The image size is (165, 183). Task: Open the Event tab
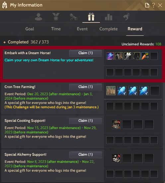click(82, 29)
